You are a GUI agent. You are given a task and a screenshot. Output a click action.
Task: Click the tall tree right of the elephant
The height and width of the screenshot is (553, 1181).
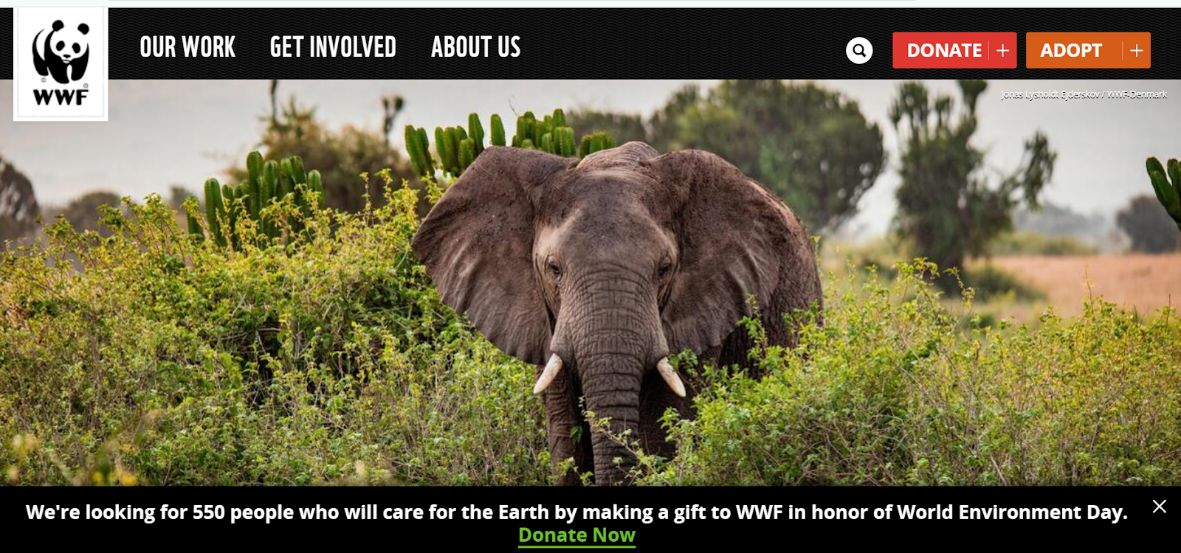pos(960,177)
